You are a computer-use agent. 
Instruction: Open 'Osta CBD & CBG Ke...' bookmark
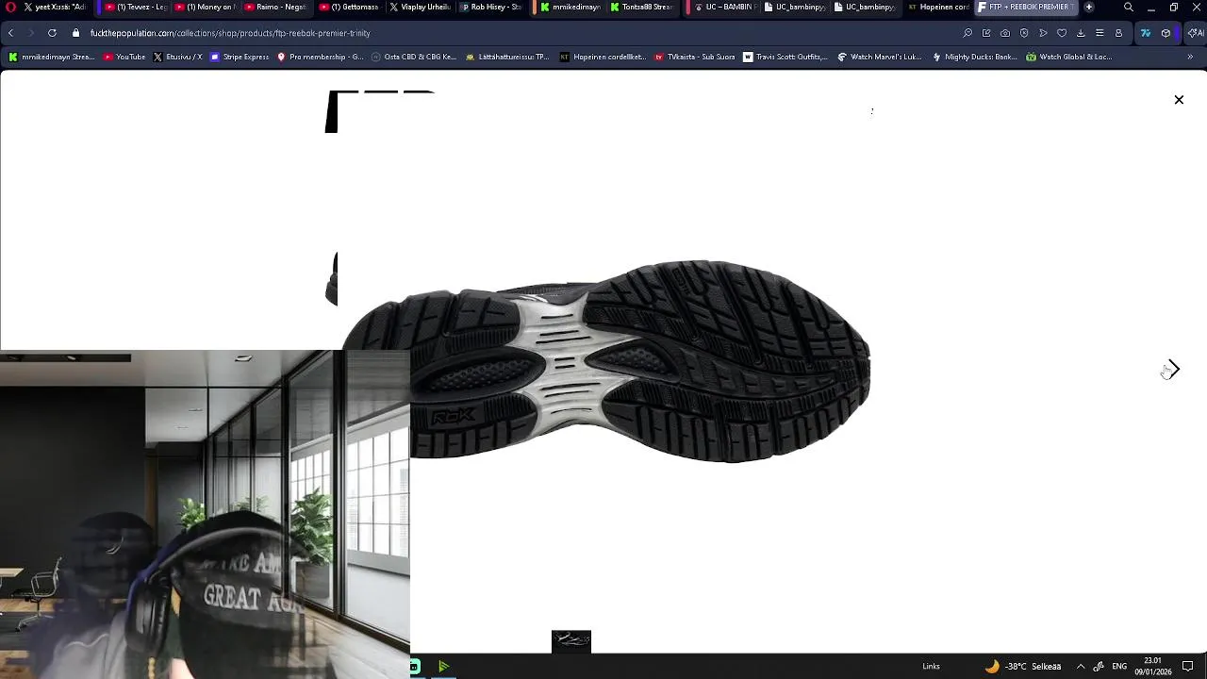(x=414, y=57)
